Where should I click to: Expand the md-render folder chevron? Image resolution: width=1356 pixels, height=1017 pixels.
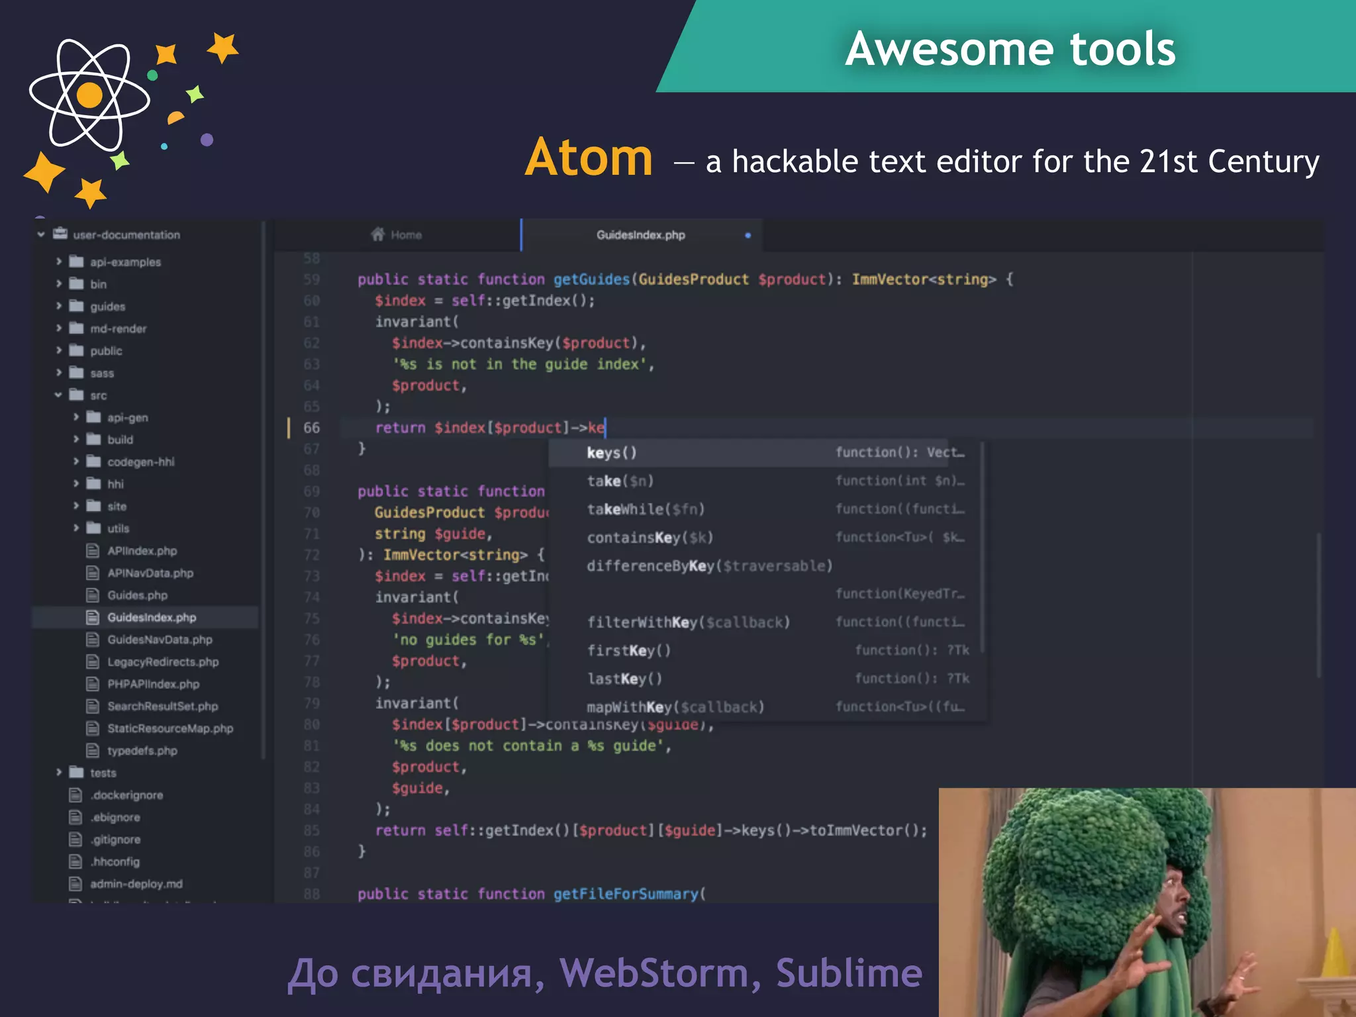[59, 328]
